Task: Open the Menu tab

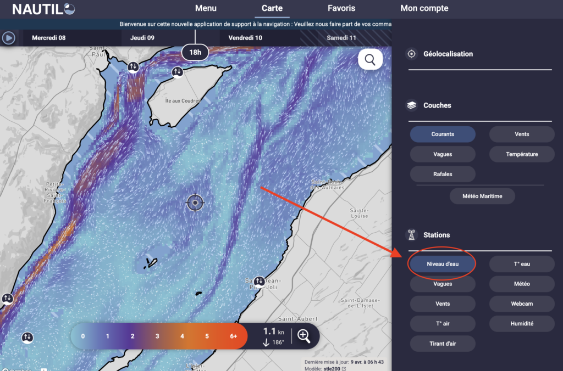Action: tap(206, 8)
